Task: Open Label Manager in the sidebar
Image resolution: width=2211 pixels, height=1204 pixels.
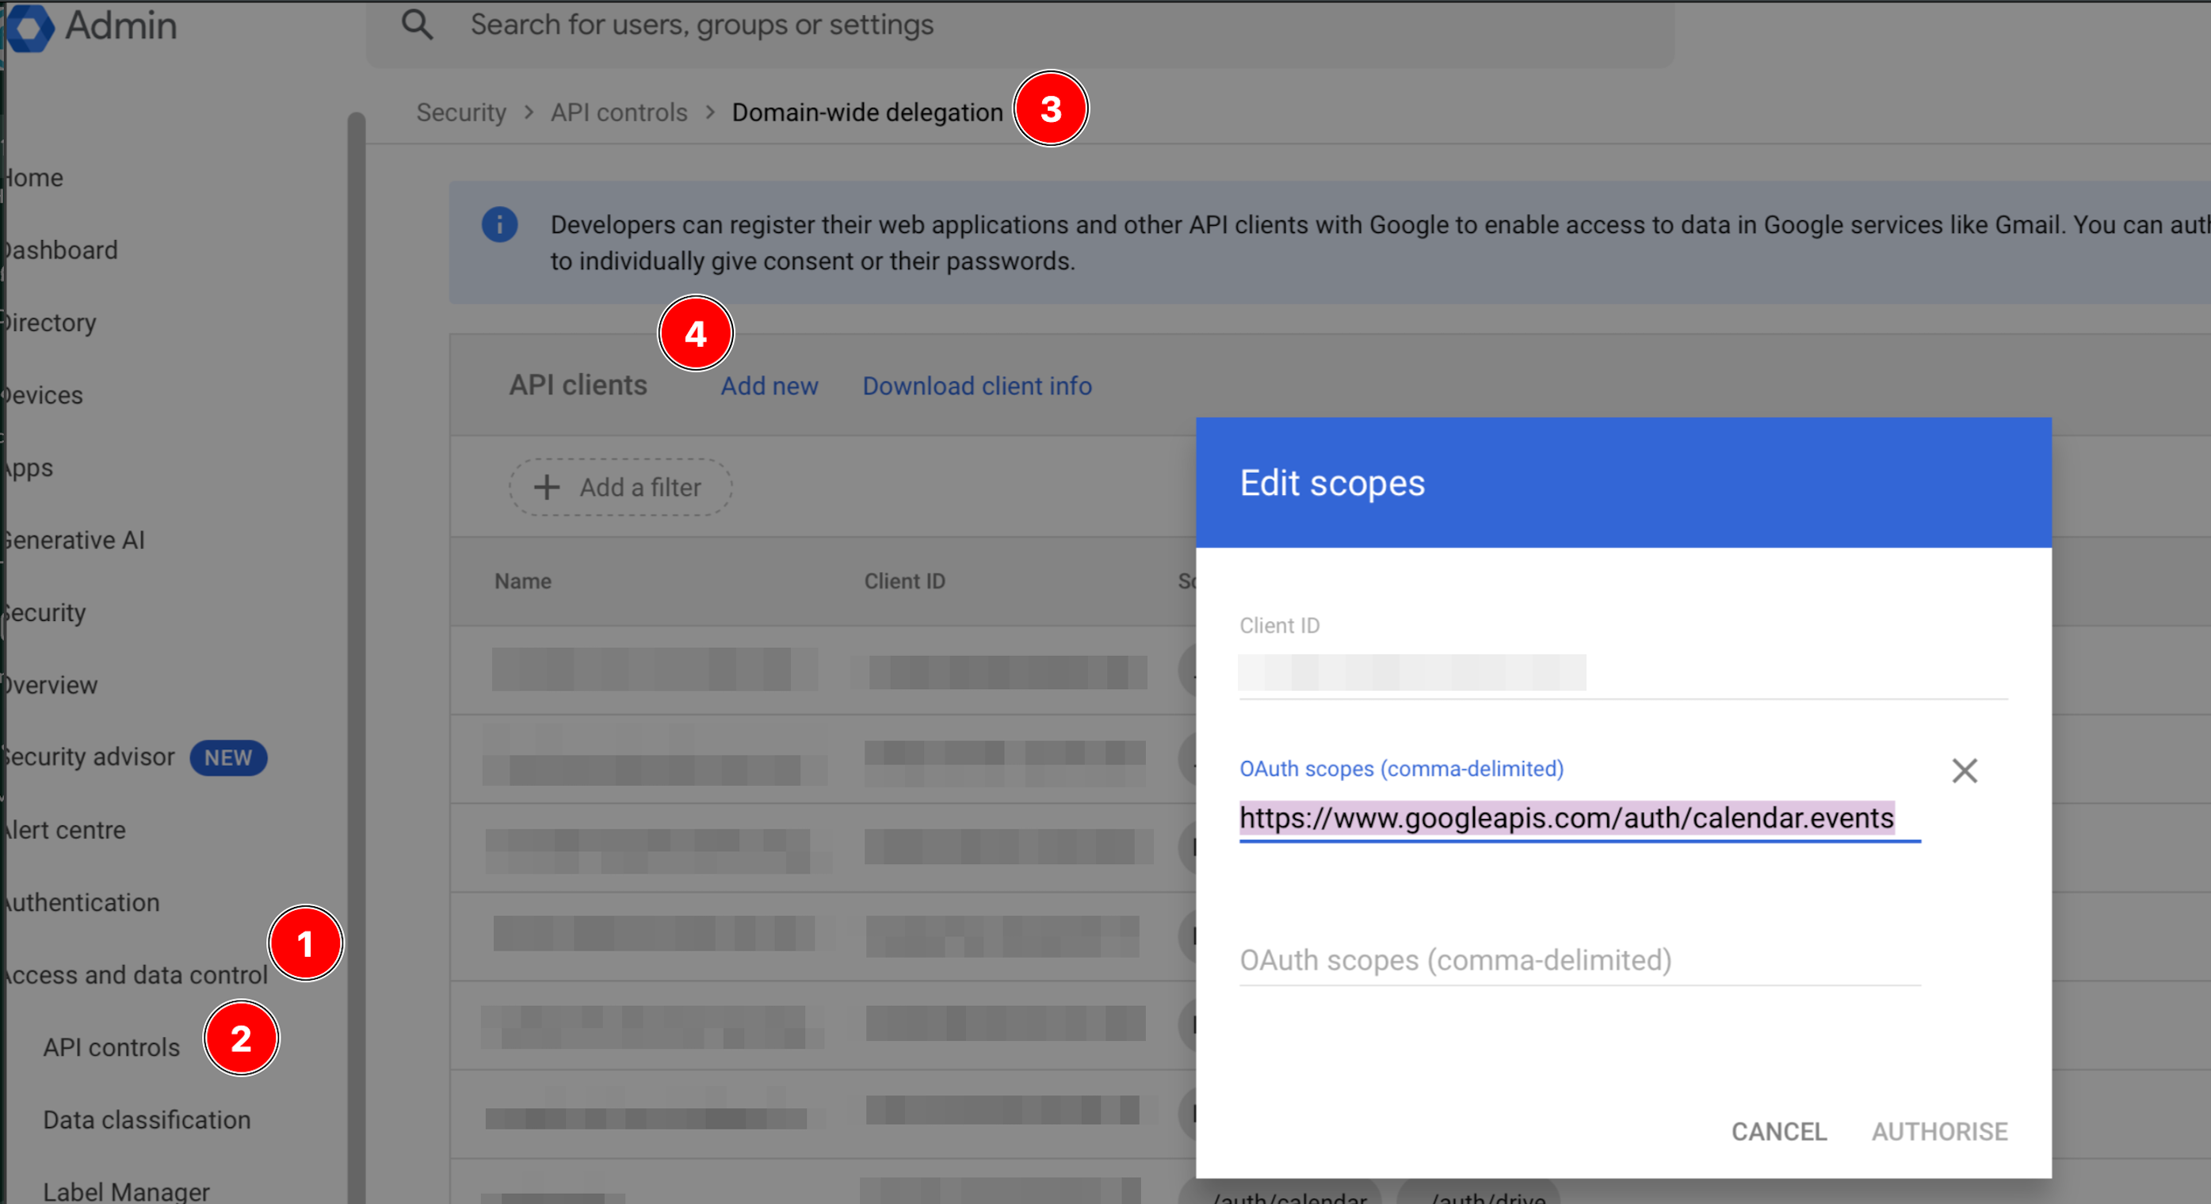Action: (x=126, y=1191)
